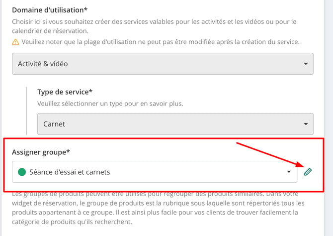The height and width of the screenshot is (236, 333).
Task: Open the Activité & vidéo dropdown
Action: [163, 64]
